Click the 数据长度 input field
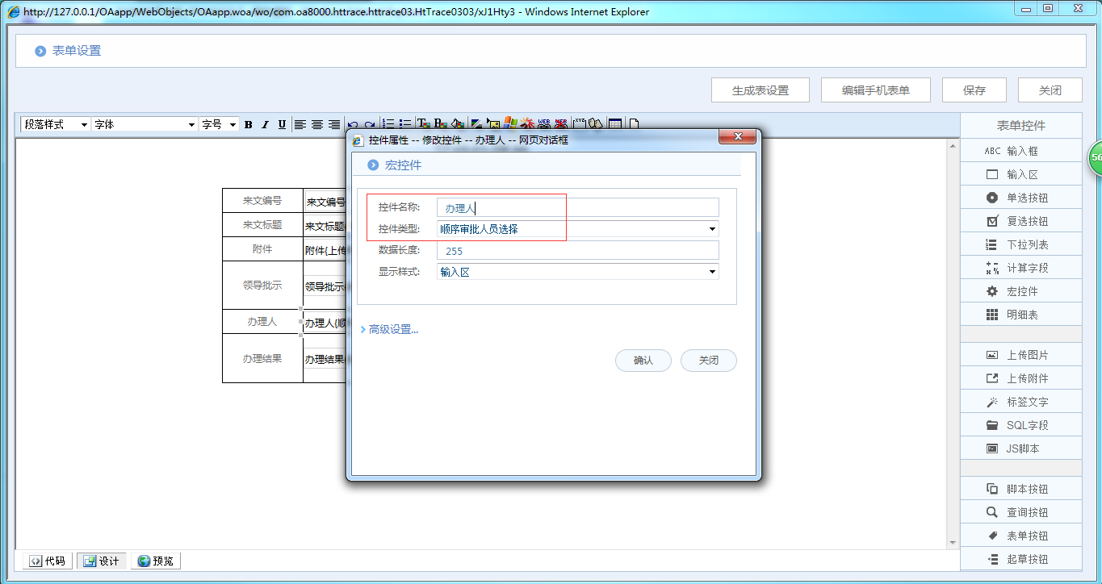Screen dimensions: 1102x584 tap(577, 251)
